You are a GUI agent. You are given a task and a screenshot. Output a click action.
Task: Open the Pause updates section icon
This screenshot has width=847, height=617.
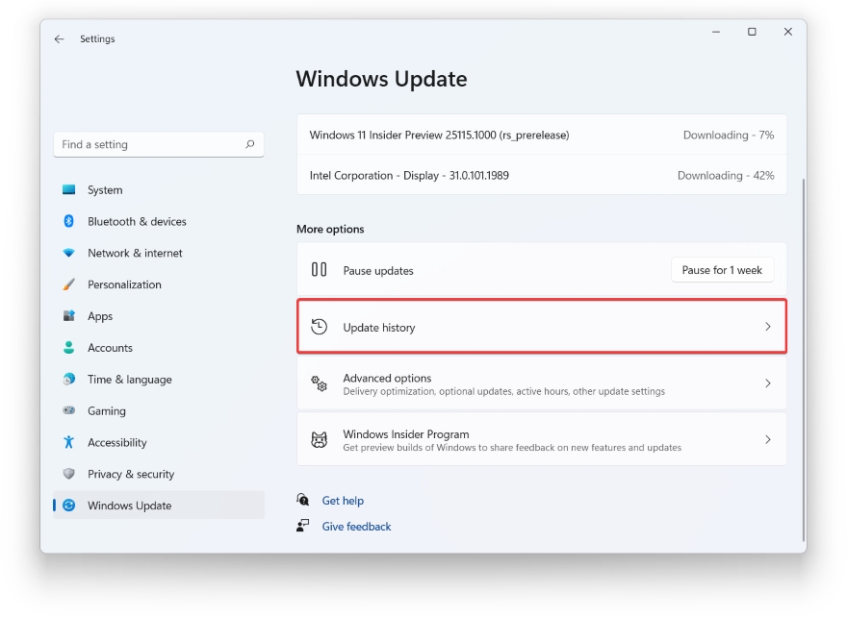pyautogui.click(x=319, y=270)
